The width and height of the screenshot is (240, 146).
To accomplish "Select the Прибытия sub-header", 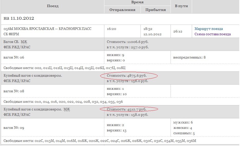I will pyautogui.click(x=155, y=10).
